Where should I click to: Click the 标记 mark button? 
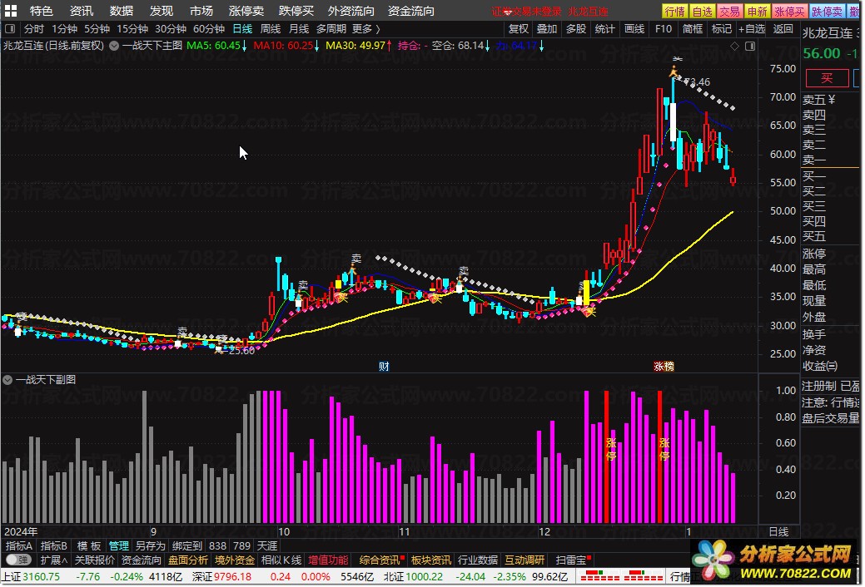coord(722,28)
